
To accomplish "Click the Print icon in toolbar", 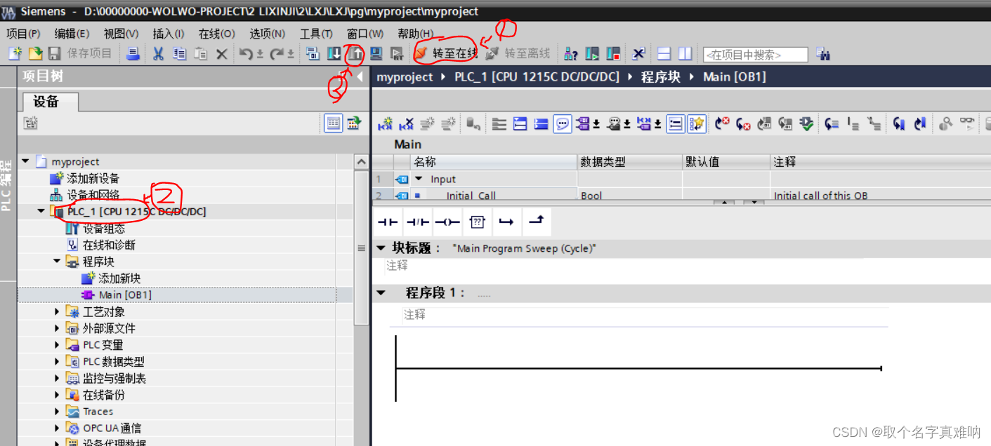I will (133, 53).
